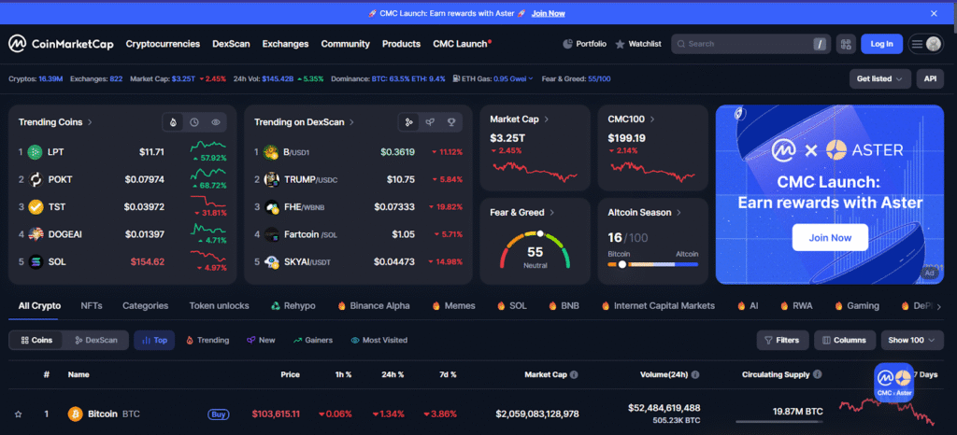Switch to the NFTs tab

click(92, 306)
